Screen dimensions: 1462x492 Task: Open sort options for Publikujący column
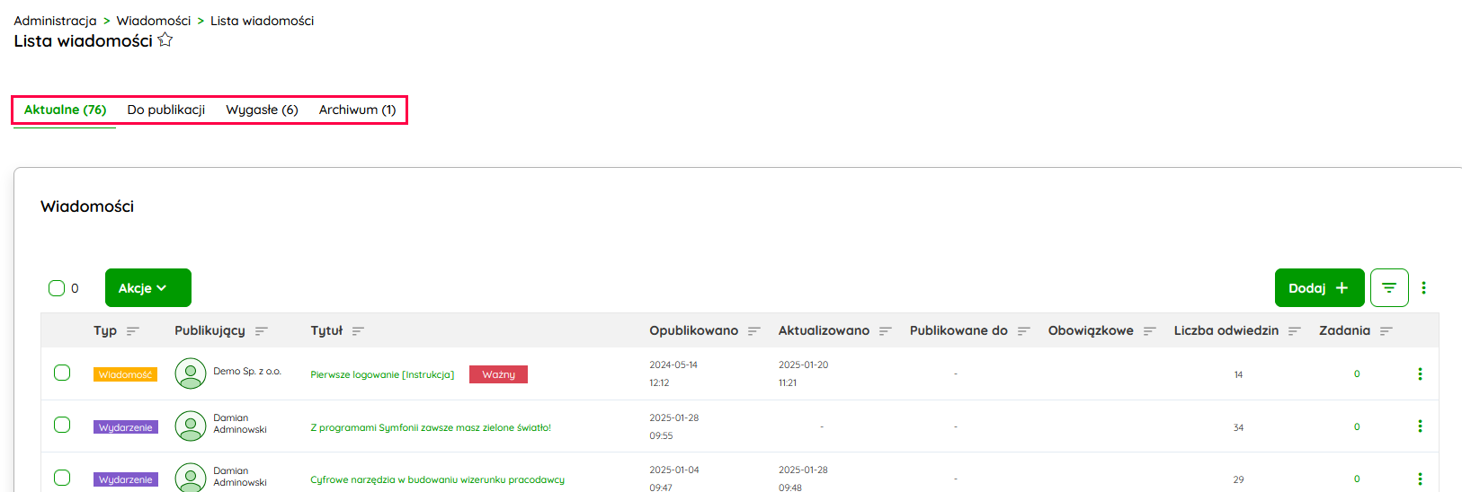262,331
